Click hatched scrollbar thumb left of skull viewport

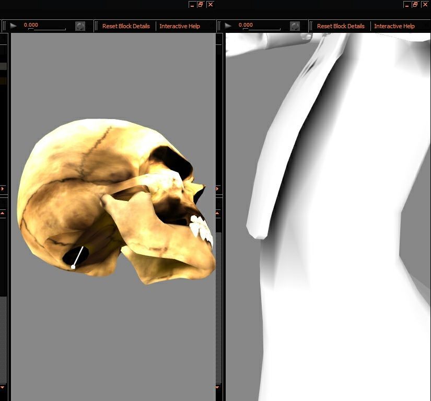click(x=3, y=340)
